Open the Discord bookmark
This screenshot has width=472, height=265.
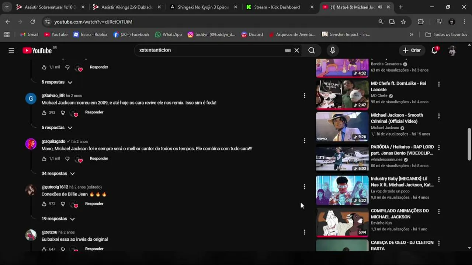coord(252,35)
